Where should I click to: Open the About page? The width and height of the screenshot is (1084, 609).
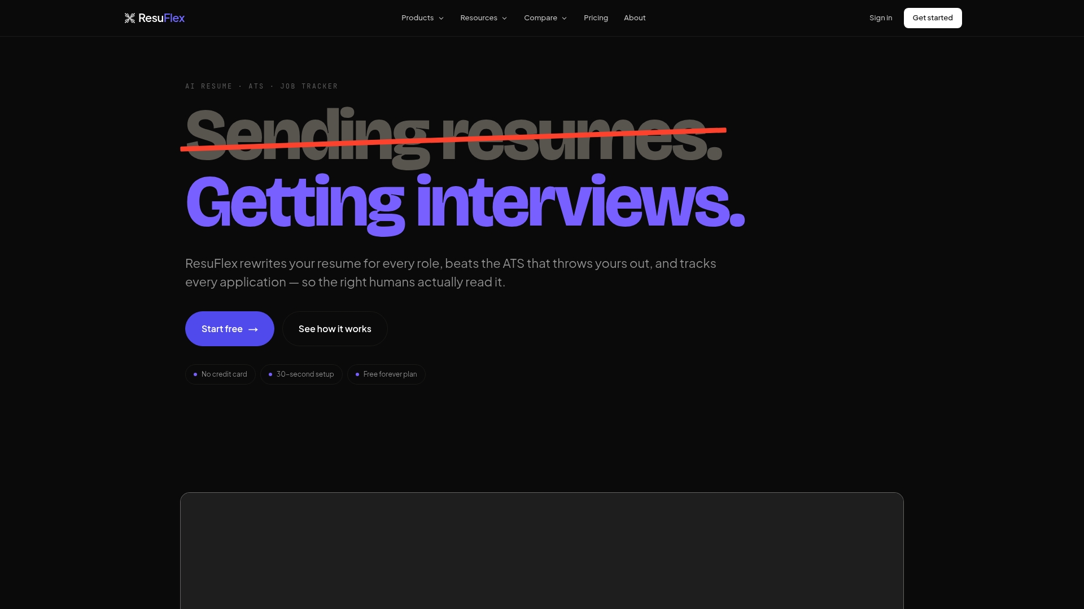(635, 18)
